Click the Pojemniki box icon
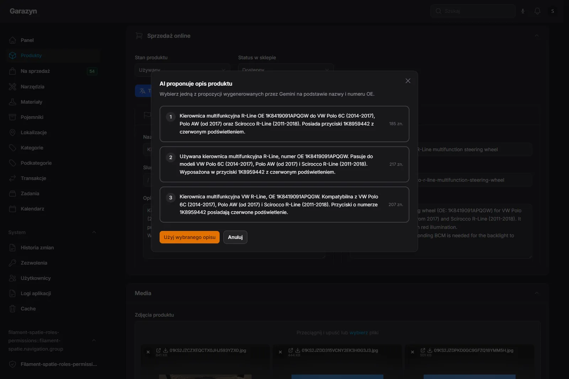This screenshot has width=569, height=379. tap(12, 117)
